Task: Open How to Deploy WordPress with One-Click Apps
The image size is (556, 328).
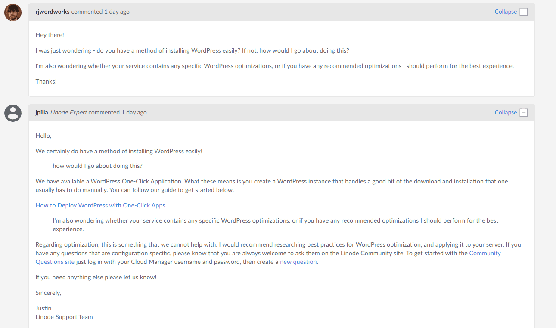Action: [x=100, y=205]
